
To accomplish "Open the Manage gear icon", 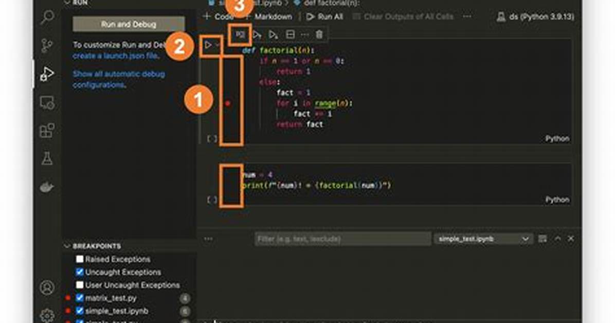I will (47, 315).
